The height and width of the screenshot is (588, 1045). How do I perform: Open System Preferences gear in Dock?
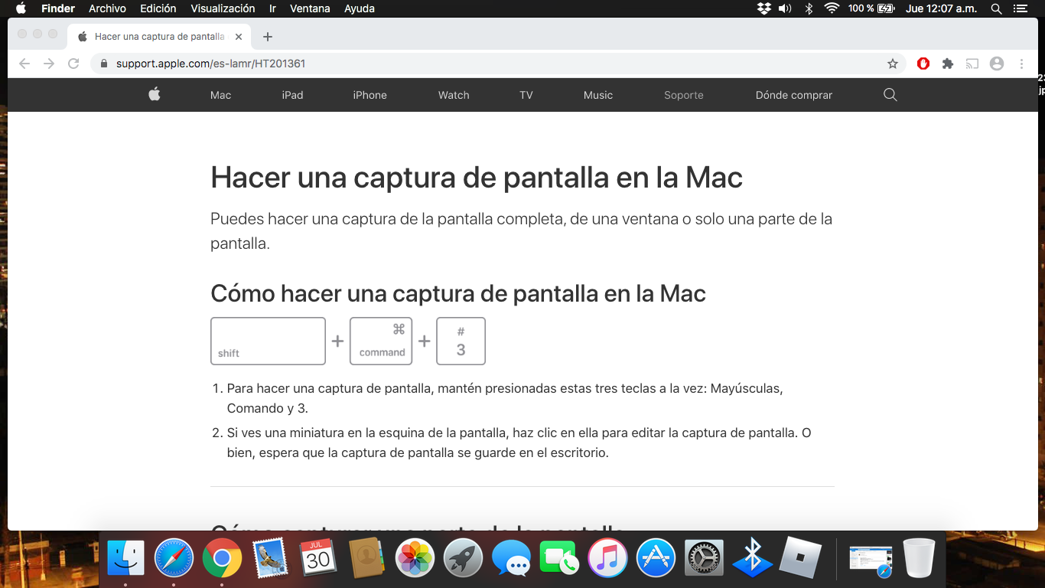click(704, 558)
